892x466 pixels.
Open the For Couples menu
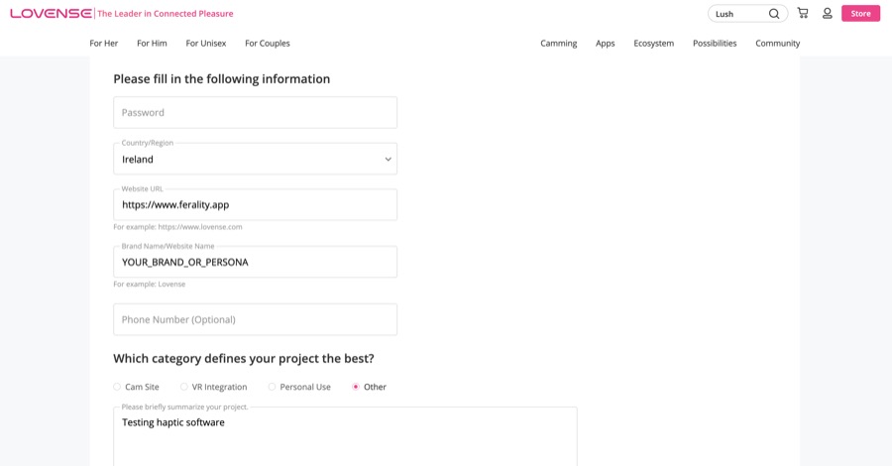268,44
